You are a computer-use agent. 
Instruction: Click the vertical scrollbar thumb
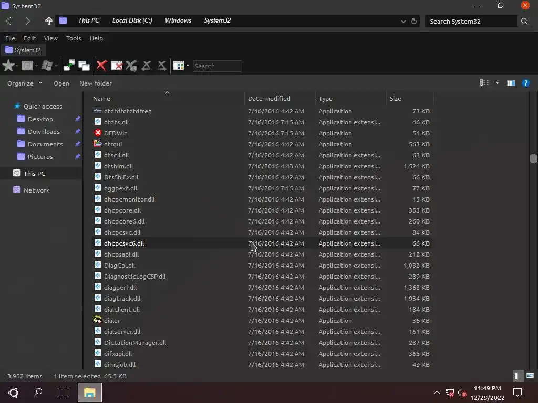(533, 158)
